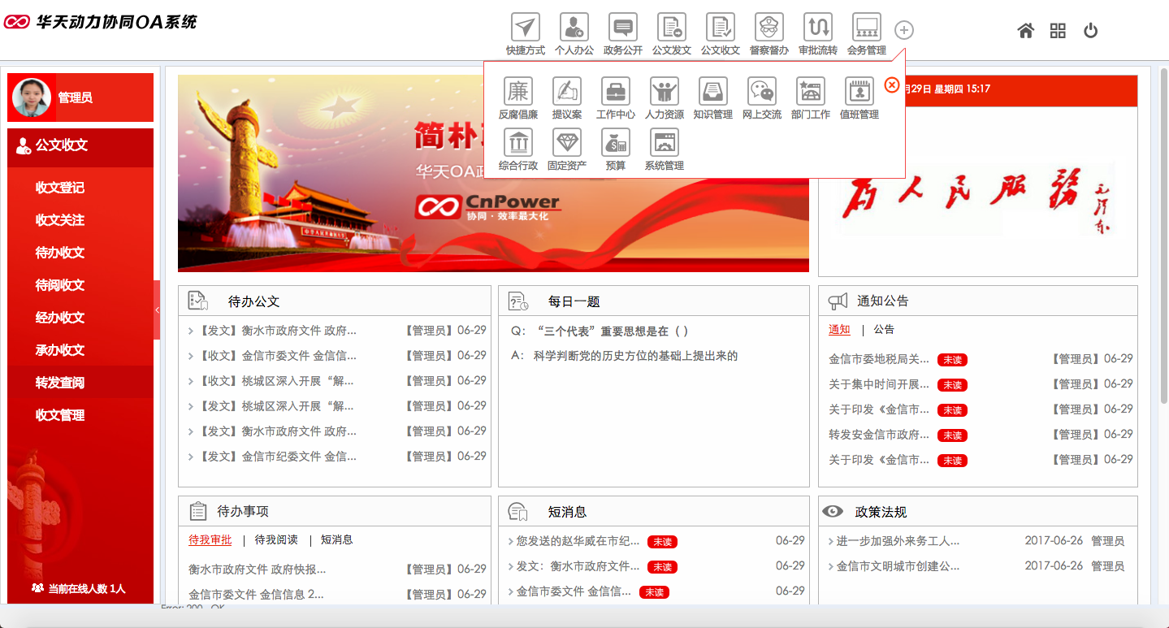
Task: Open the 督察督办 module icon
Action: (x=769, y=29)
